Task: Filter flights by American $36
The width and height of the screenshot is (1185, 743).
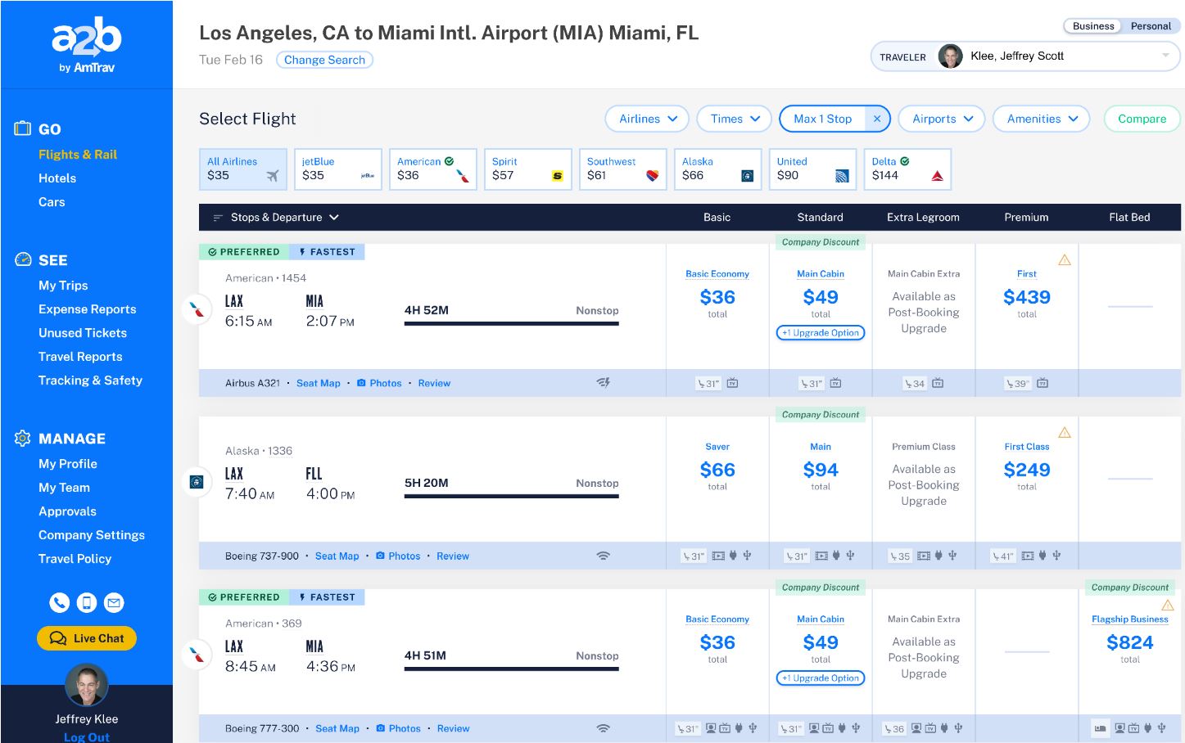Action: [x=433, y=169]
